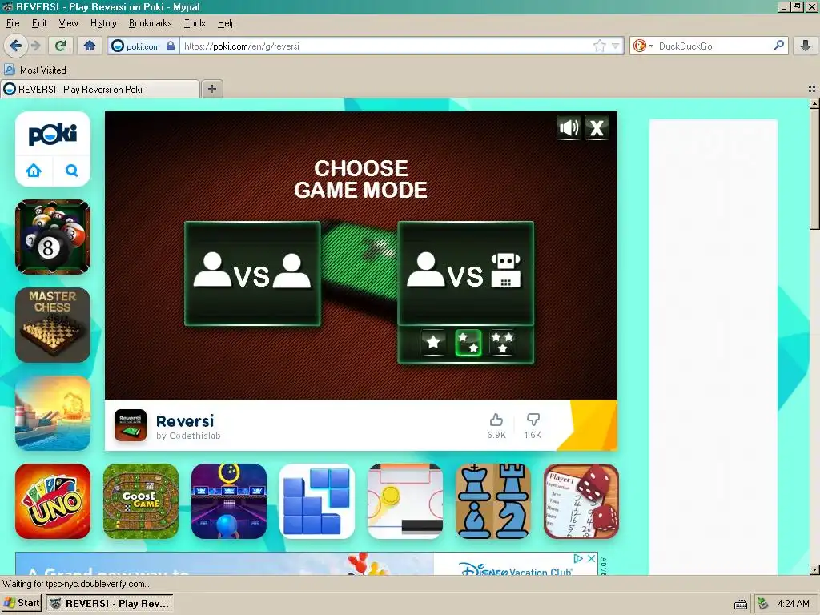Click the Reversi game icon below the game
Image resolution: width=820 pixels, height=615 pixels.
(131, 425)
